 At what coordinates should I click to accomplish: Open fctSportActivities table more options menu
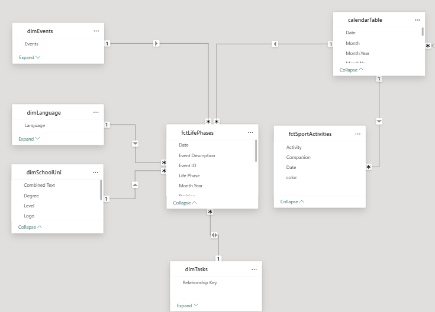click(x=357, y=134)
